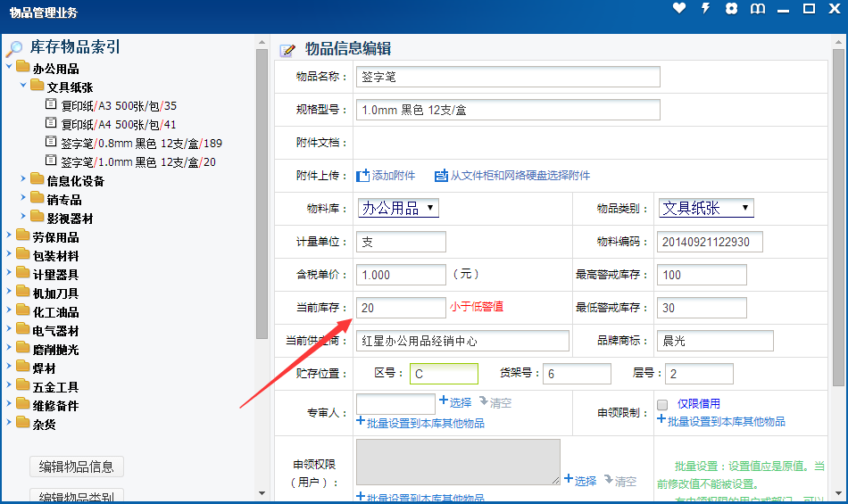
Task: Click the 当前库存 field showing 20
Action: click(x=401, y=308)
